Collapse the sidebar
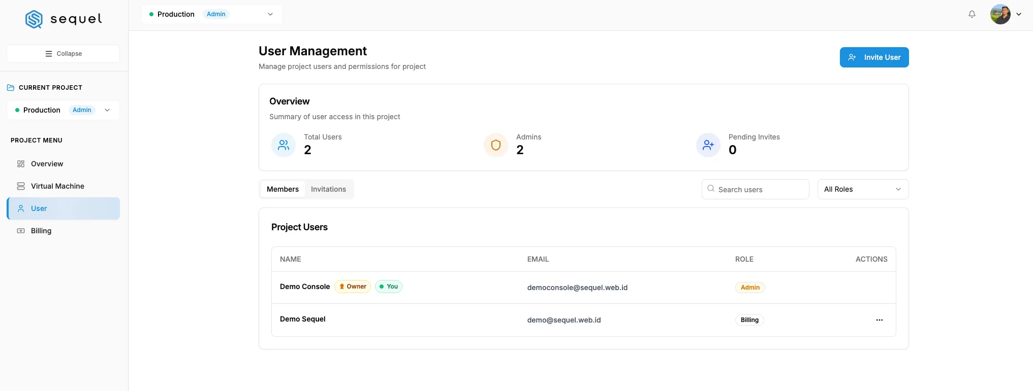1033x391 pixels. [x=64, y=54]
